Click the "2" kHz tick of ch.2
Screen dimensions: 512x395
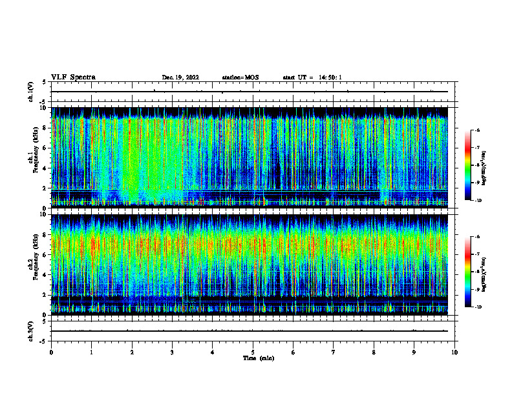pos(45,295)
